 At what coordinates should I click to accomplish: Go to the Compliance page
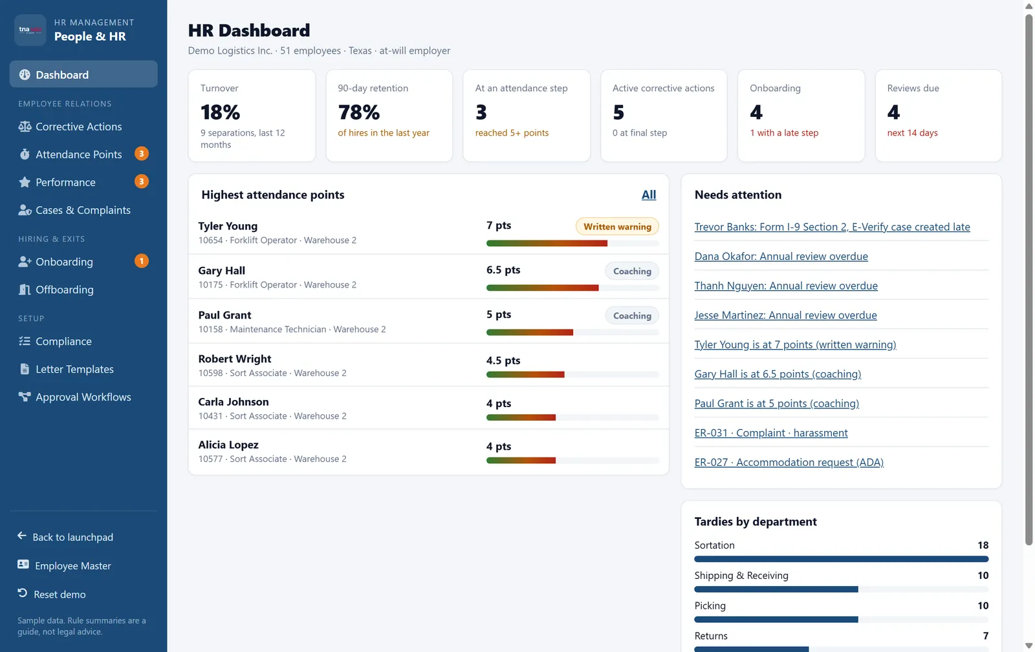83,341
